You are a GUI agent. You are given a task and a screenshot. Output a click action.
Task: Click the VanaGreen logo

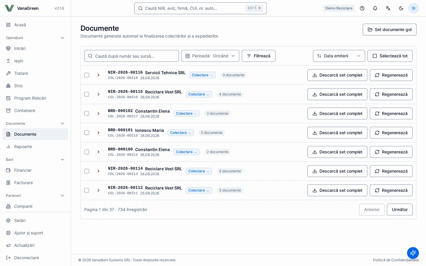(x=22, y=8)
